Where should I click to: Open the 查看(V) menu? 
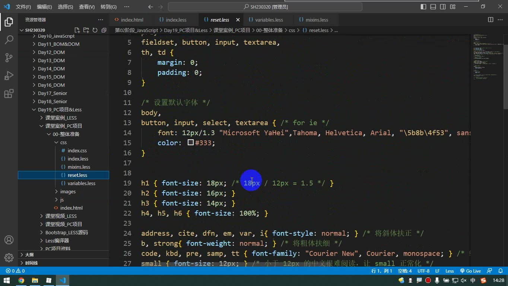point(87,7)
